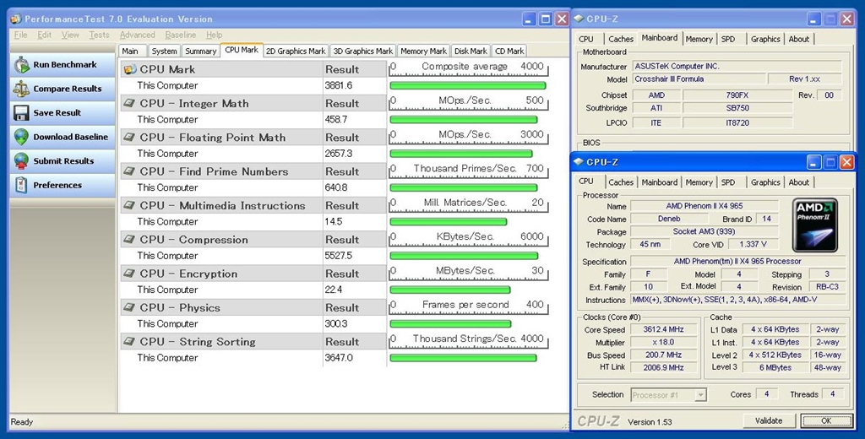The image size is (865, 439).
Task: Select the CPU Mark tab
Action: pyautogui.click(x=242, y=50)
